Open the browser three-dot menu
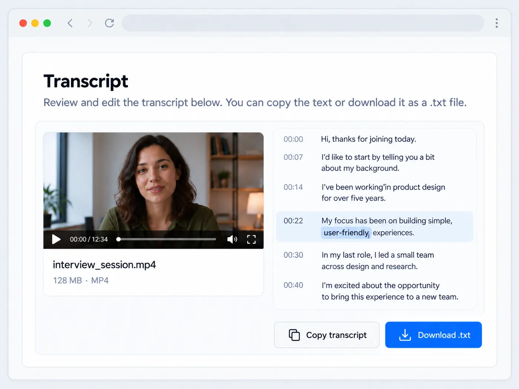 (497, 23)
